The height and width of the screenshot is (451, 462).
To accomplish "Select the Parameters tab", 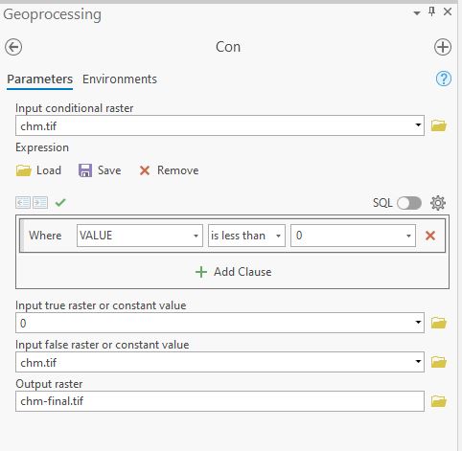I will pyautogui.click(x=40, y=79).
